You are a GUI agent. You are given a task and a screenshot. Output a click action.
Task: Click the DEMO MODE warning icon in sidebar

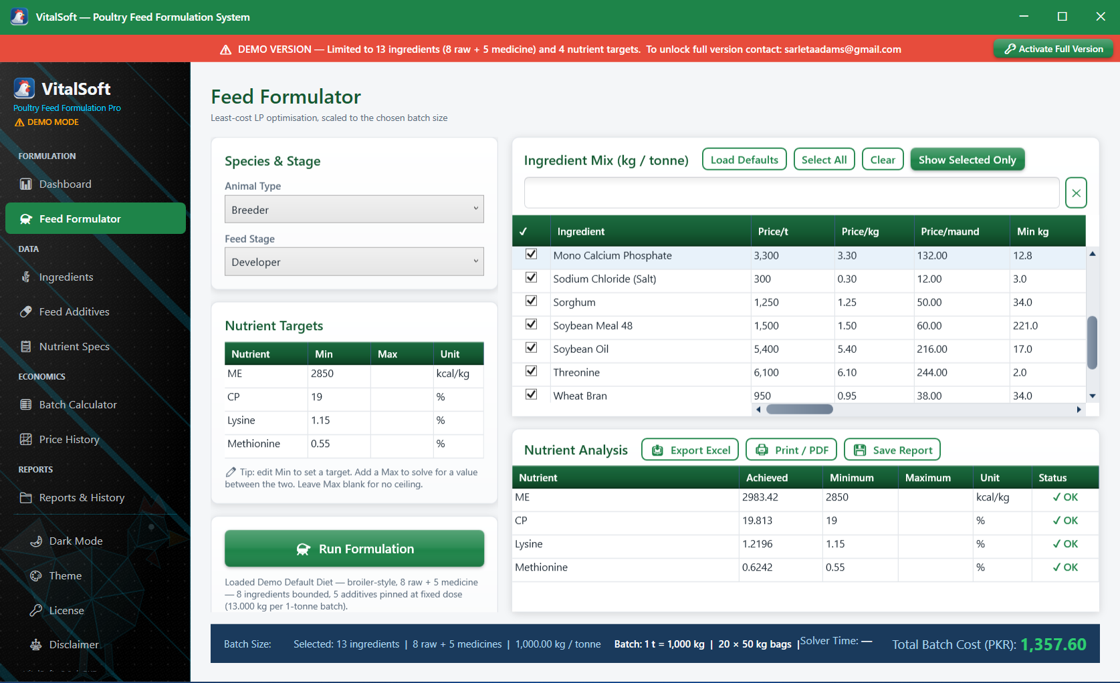click(19, 122)
